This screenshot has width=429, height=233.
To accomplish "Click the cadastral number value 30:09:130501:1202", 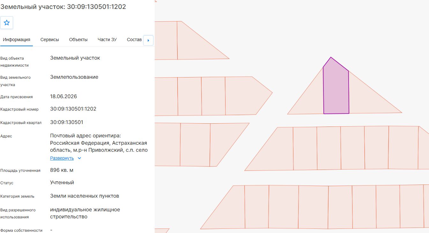I will point(73,109).
